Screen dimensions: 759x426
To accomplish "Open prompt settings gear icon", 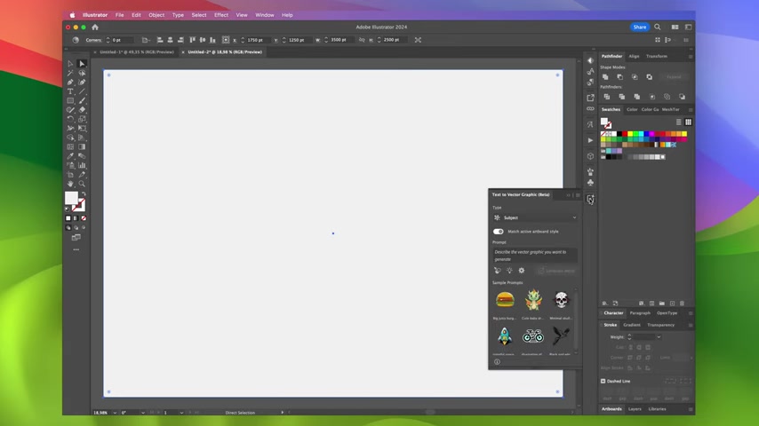I will pyautogui.click(x=522, y=271).
